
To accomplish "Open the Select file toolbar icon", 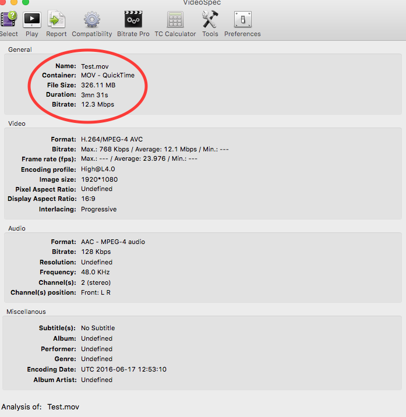I will click(9, 19).
